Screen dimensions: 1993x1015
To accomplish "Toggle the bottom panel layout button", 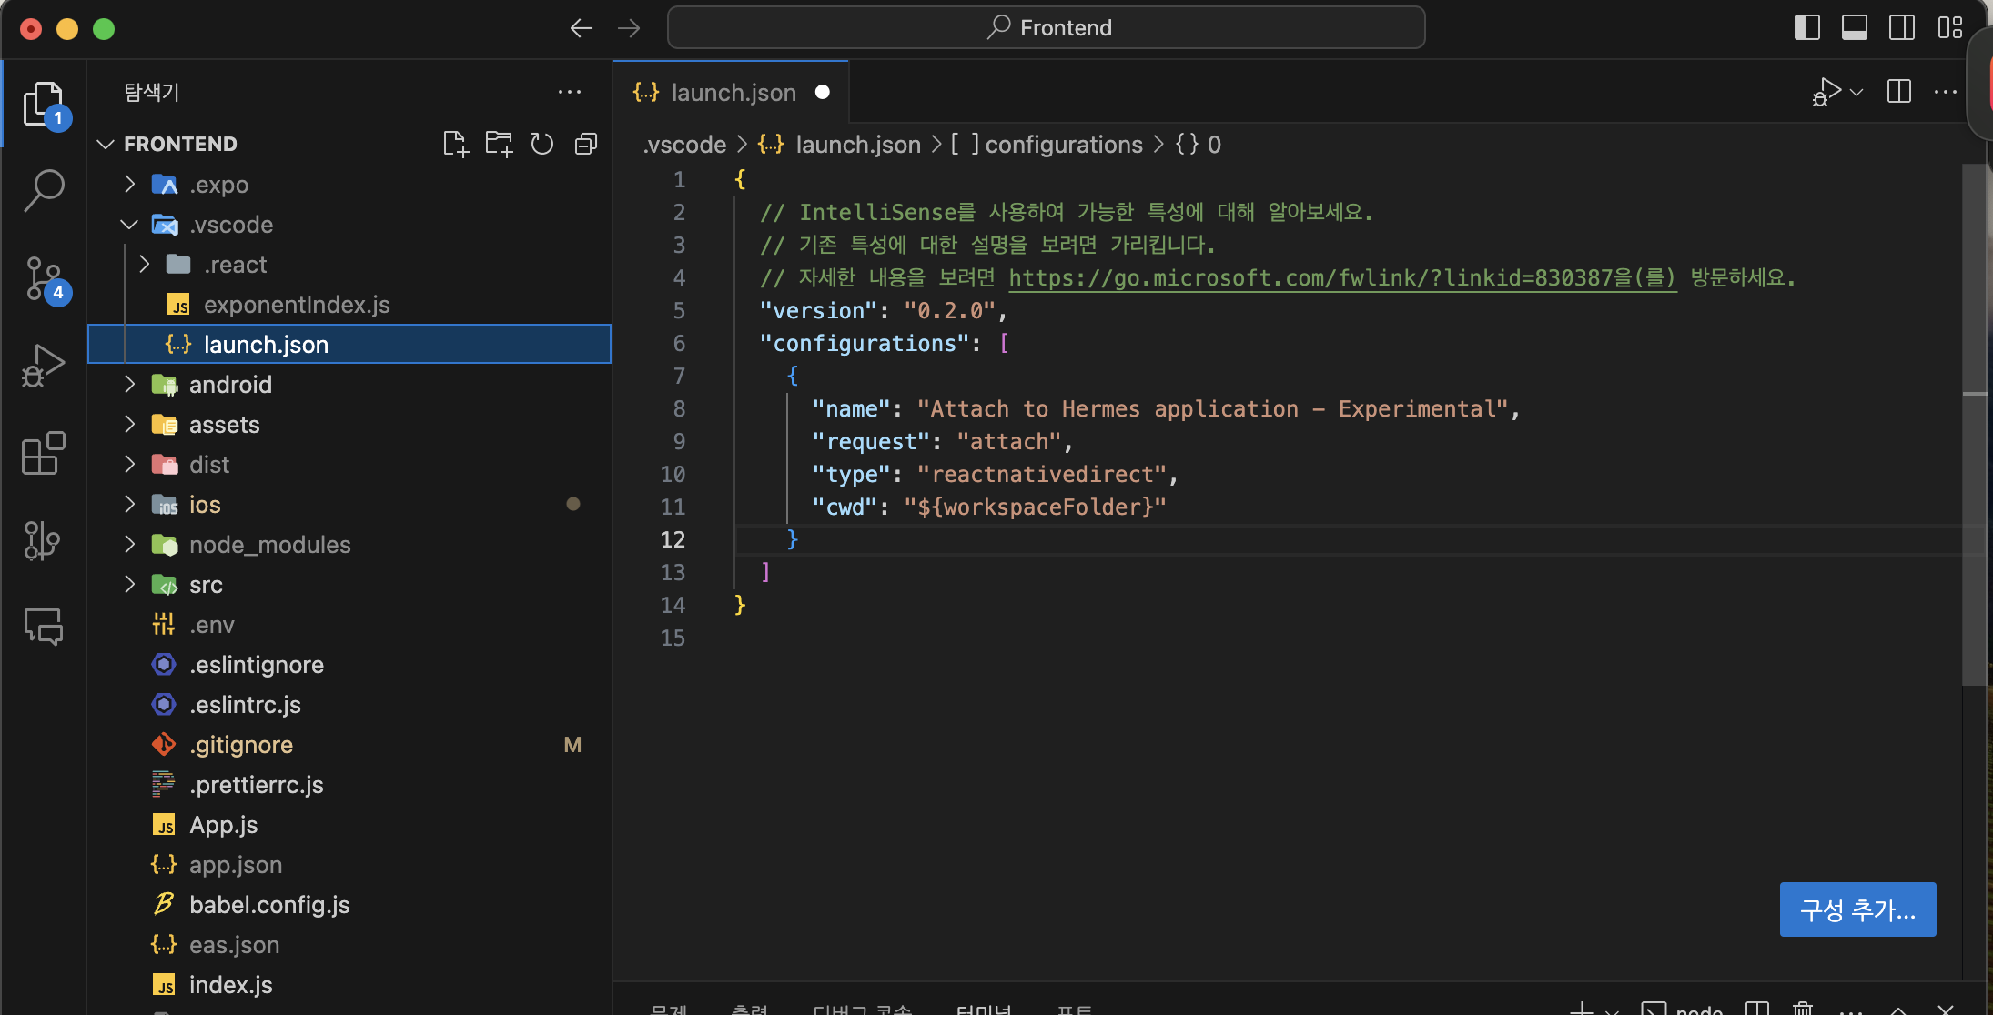I will click(1854, 27).
